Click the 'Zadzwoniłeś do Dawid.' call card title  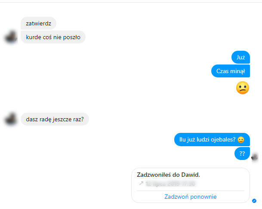pyautogui.click(x=169, y=175)
